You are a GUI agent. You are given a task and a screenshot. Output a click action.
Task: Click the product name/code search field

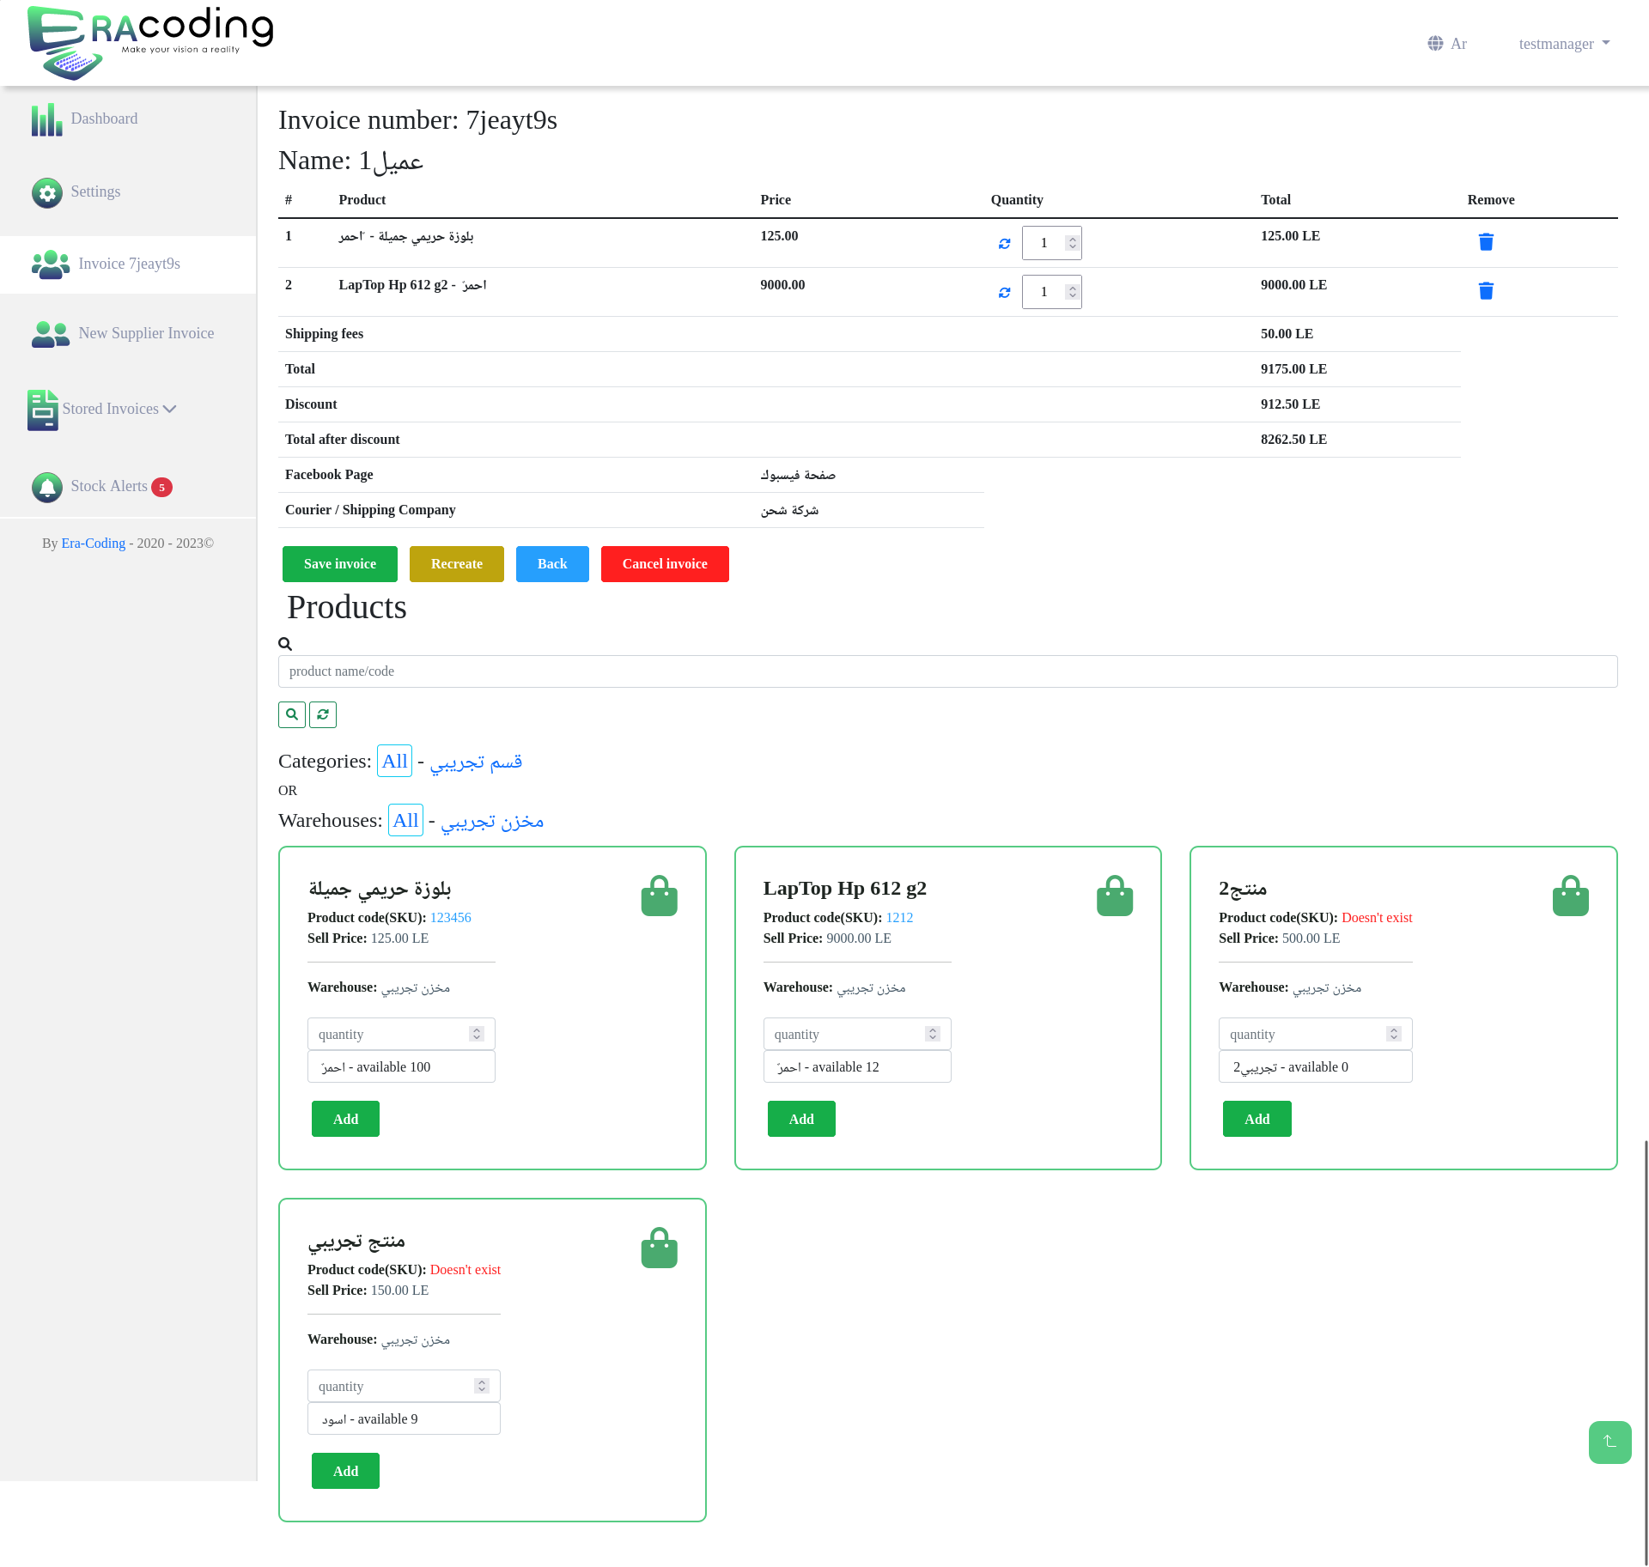coord(947,671)
